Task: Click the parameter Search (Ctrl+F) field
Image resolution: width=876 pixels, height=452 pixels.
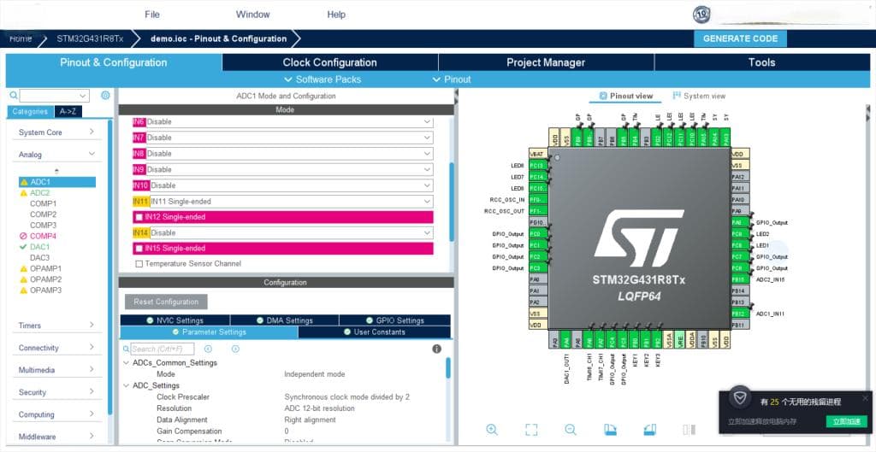Action: (163, 349)
